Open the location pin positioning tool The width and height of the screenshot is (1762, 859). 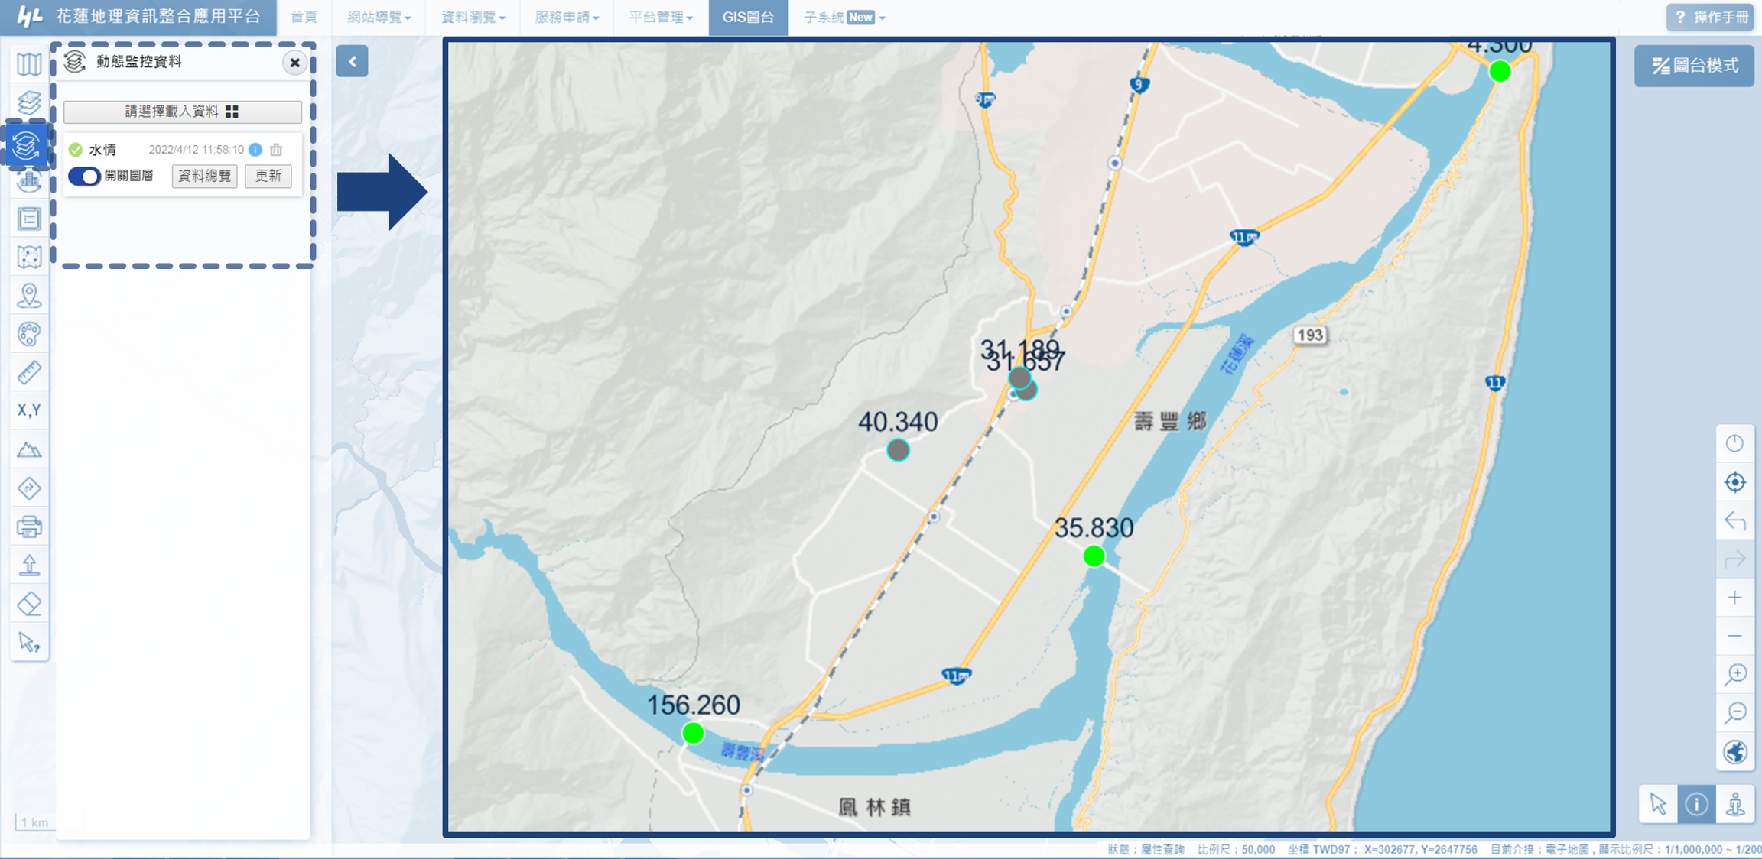29,295
